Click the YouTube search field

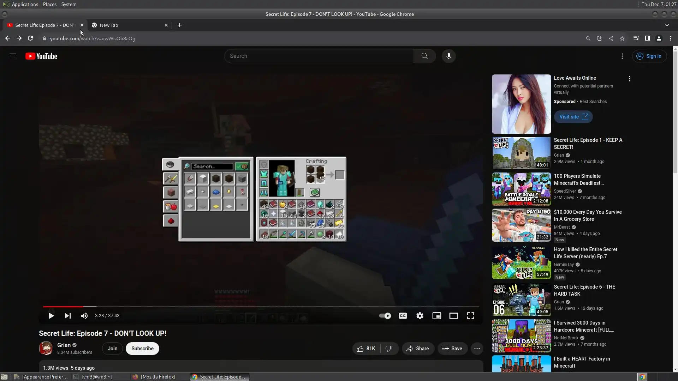pos(319,56)
